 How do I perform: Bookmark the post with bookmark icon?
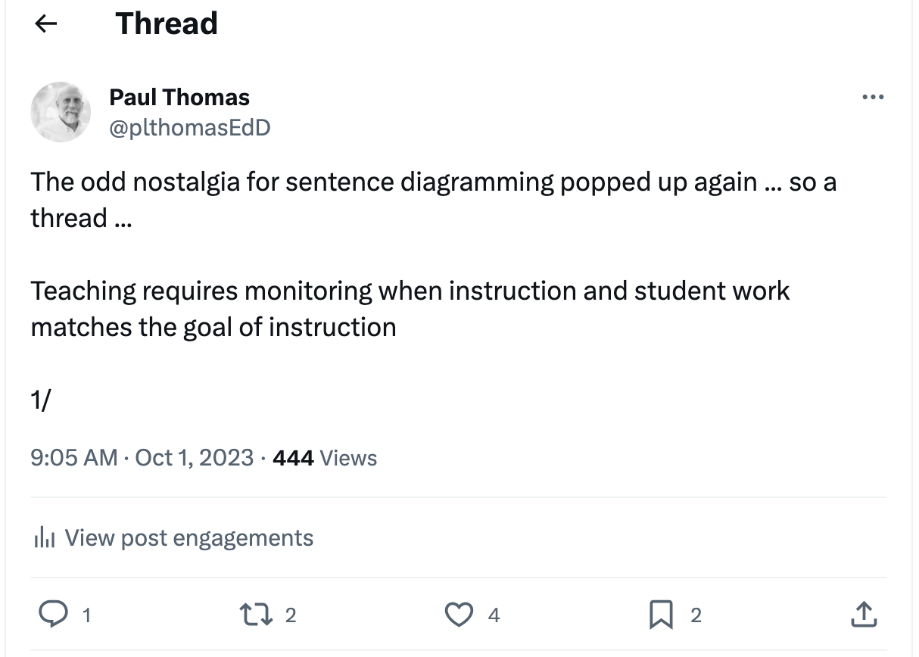click(661, 615)
